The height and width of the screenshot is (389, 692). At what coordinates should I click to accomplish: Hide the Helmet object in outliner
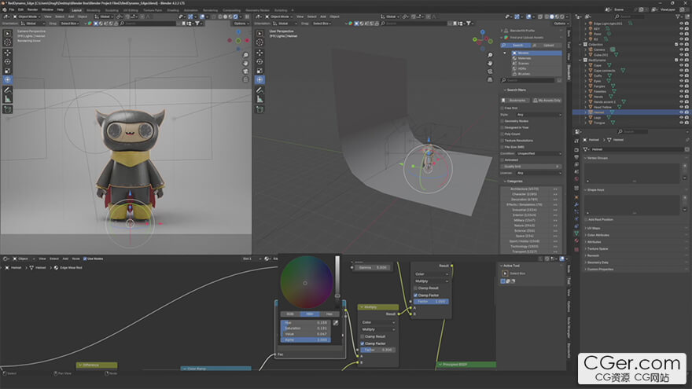click(681, 112)
